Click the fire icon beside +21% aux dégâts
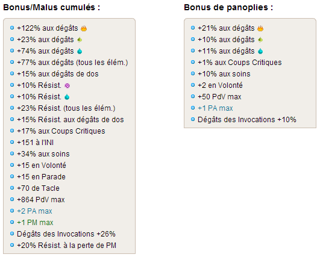This screenshot has width=320, height=263. click(x=260, y=28)
